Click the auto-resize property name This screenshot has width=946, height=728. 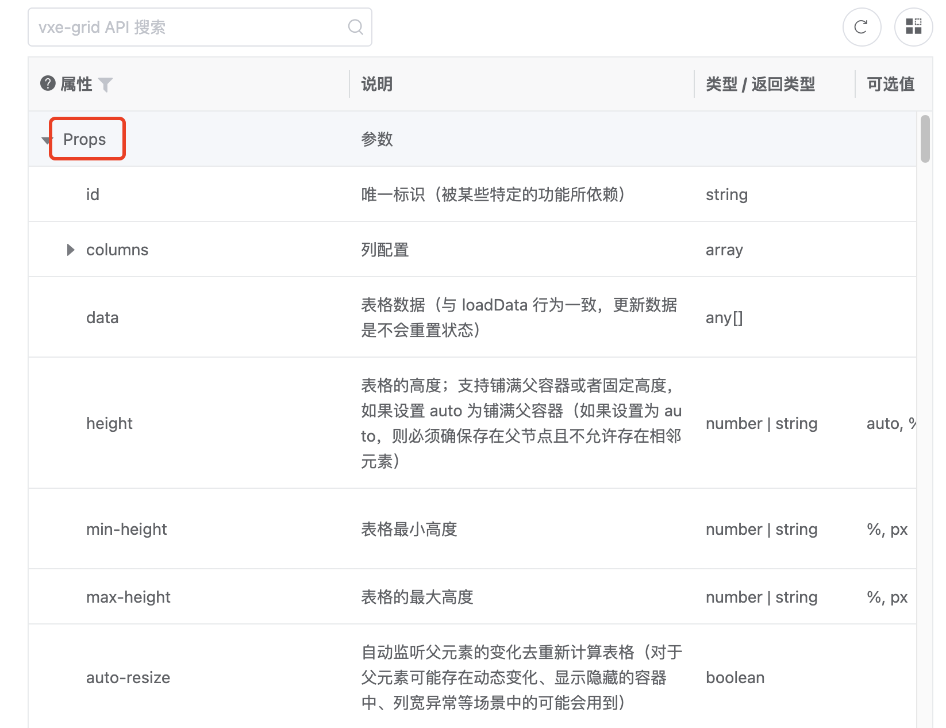(x=128, y=677)
